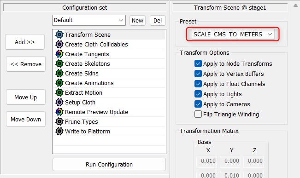The image size is (300, 178).
Task: Select Create Skins in the list
Action: click(109, 73)
